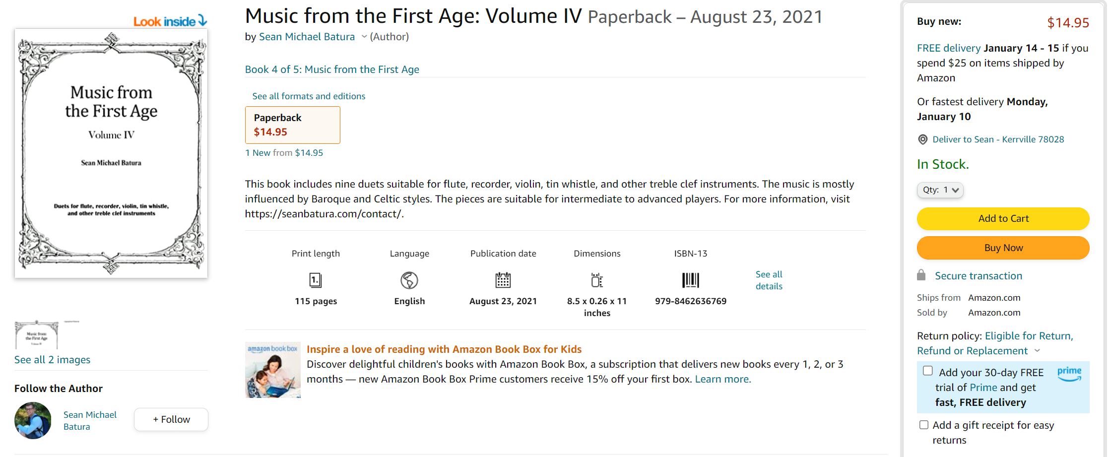Click the Secure transaction lock icon
The height and width of the screenshot is (457, 1109).
(x=921, y=275)
